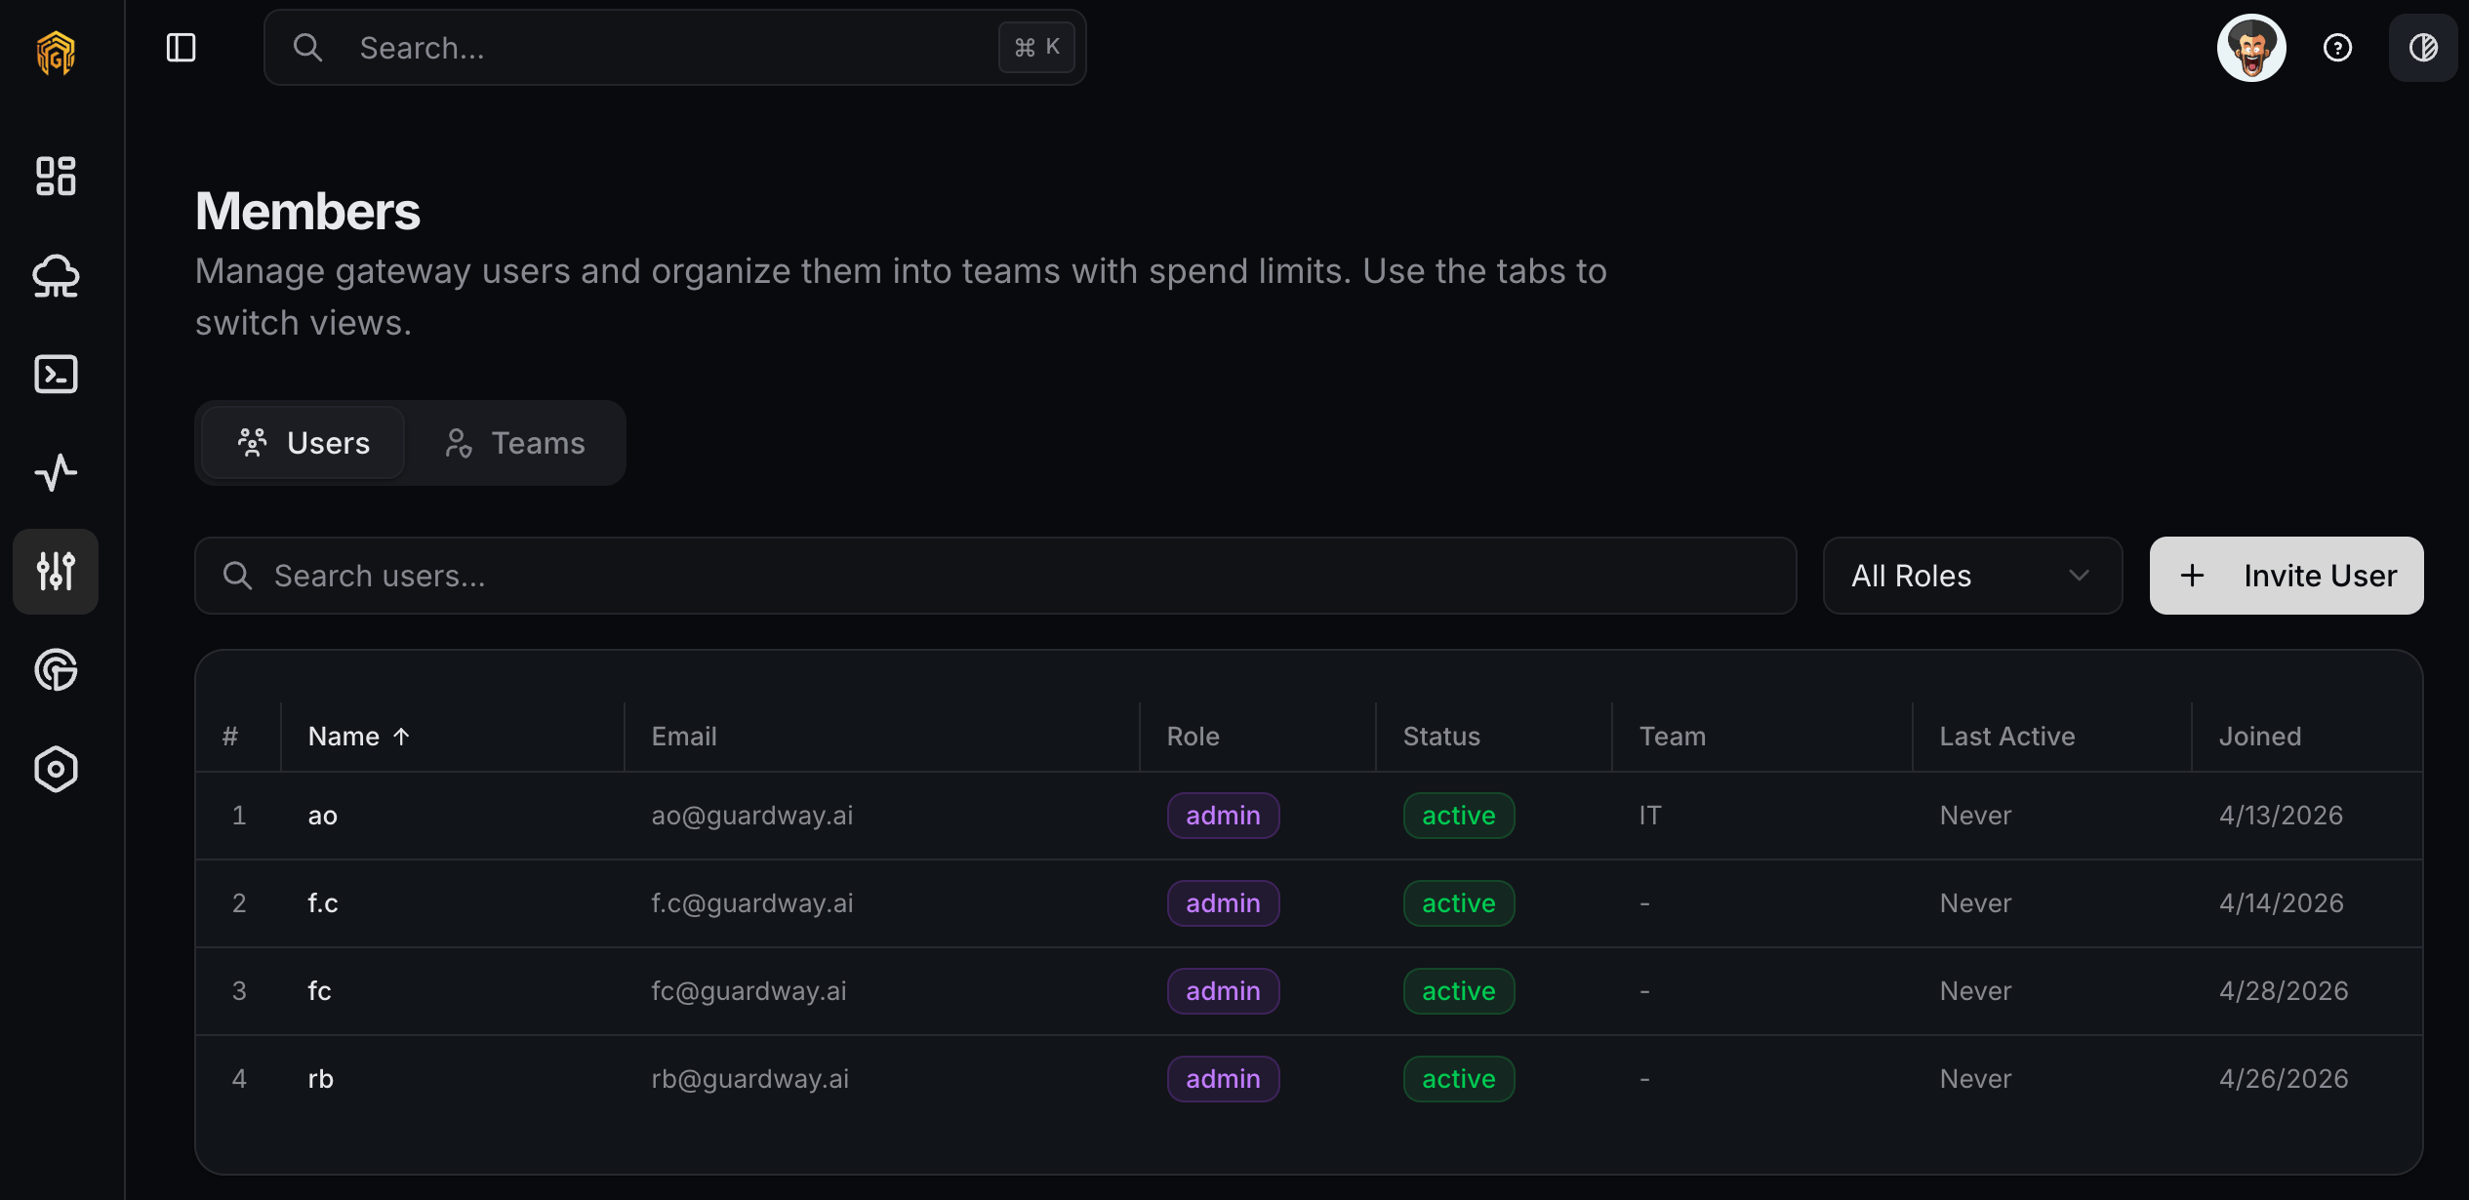Image resolution: width=2469 pixels, height=1200 pixels.
Task: Click the Last Active column header
Action: click(x=2007, y=737)
